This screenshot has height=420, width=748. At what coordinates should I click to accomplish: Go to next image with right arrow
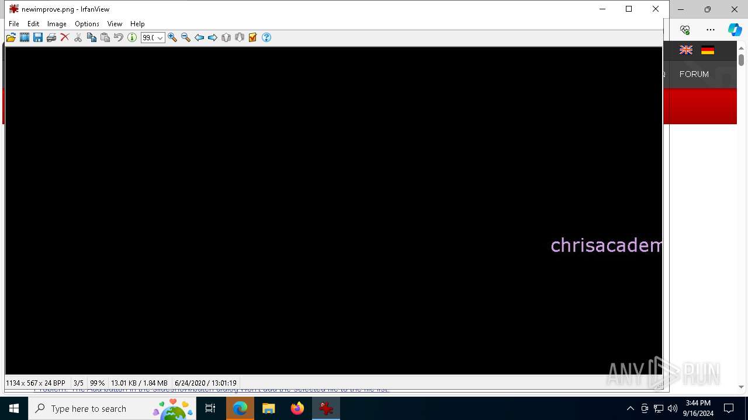tap(213, 37)
